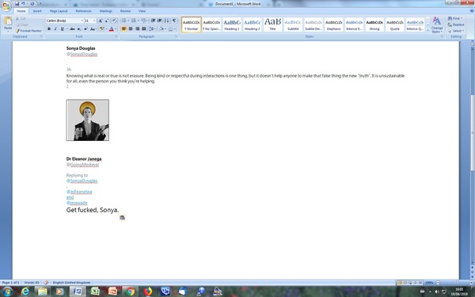Show or hide paragraph marks
The height and width of the screenshot is (297, 475).
coord(174,21)
